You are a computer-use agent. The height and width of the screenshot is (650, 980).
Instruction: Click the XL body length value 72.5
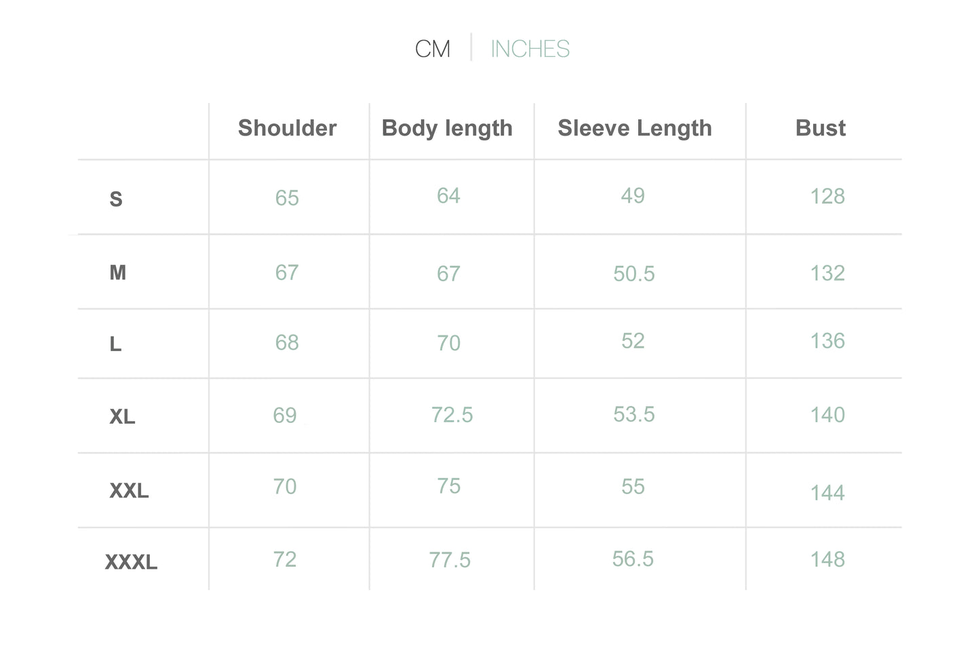452,415
